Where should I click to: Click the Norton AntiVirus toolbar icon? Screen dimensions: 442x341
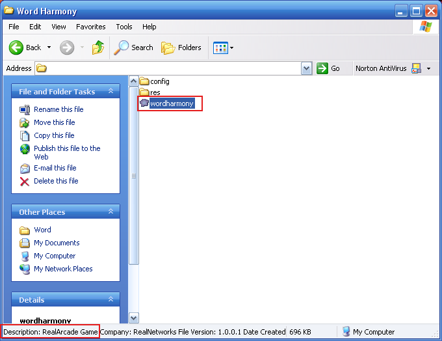[416, 68]
